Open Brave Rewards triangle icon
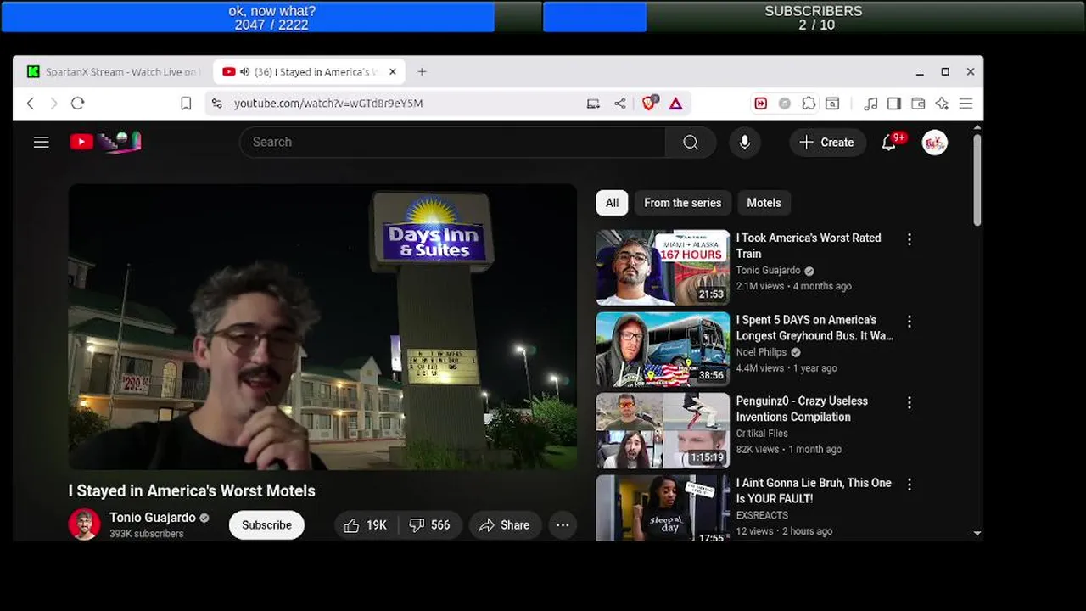The image size is (1086, 611). (x=676, y=104)
